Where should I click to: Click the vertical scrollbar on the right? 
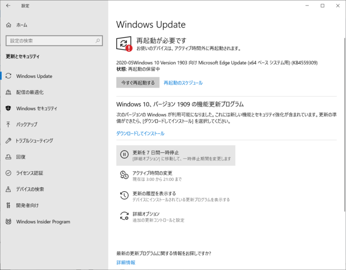[x=345, y=125]
